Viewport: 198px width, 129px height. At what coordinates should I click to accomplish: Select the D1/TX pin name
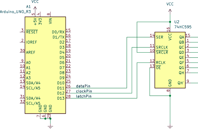tap(59, 37)
